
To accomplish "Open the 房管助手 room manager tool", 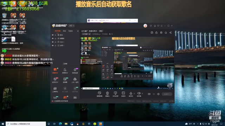I will pyautogui.click(x=65, y=71).
